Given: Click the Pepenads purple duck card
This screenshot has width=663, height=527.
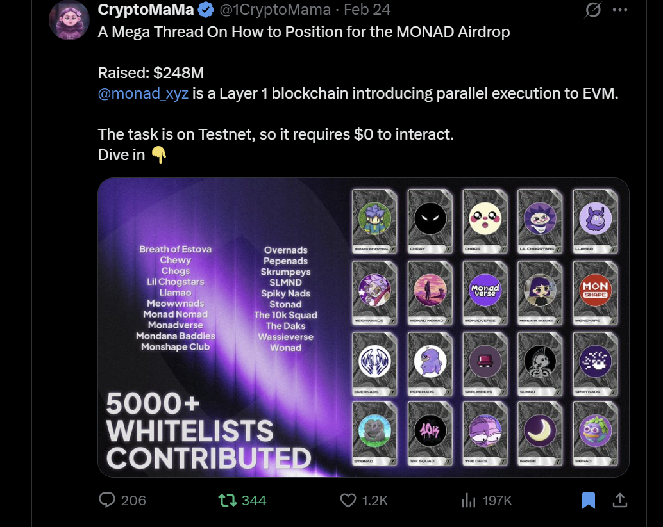Looking at the screenshot, I should pyautogui.click(x=430, y=363).
